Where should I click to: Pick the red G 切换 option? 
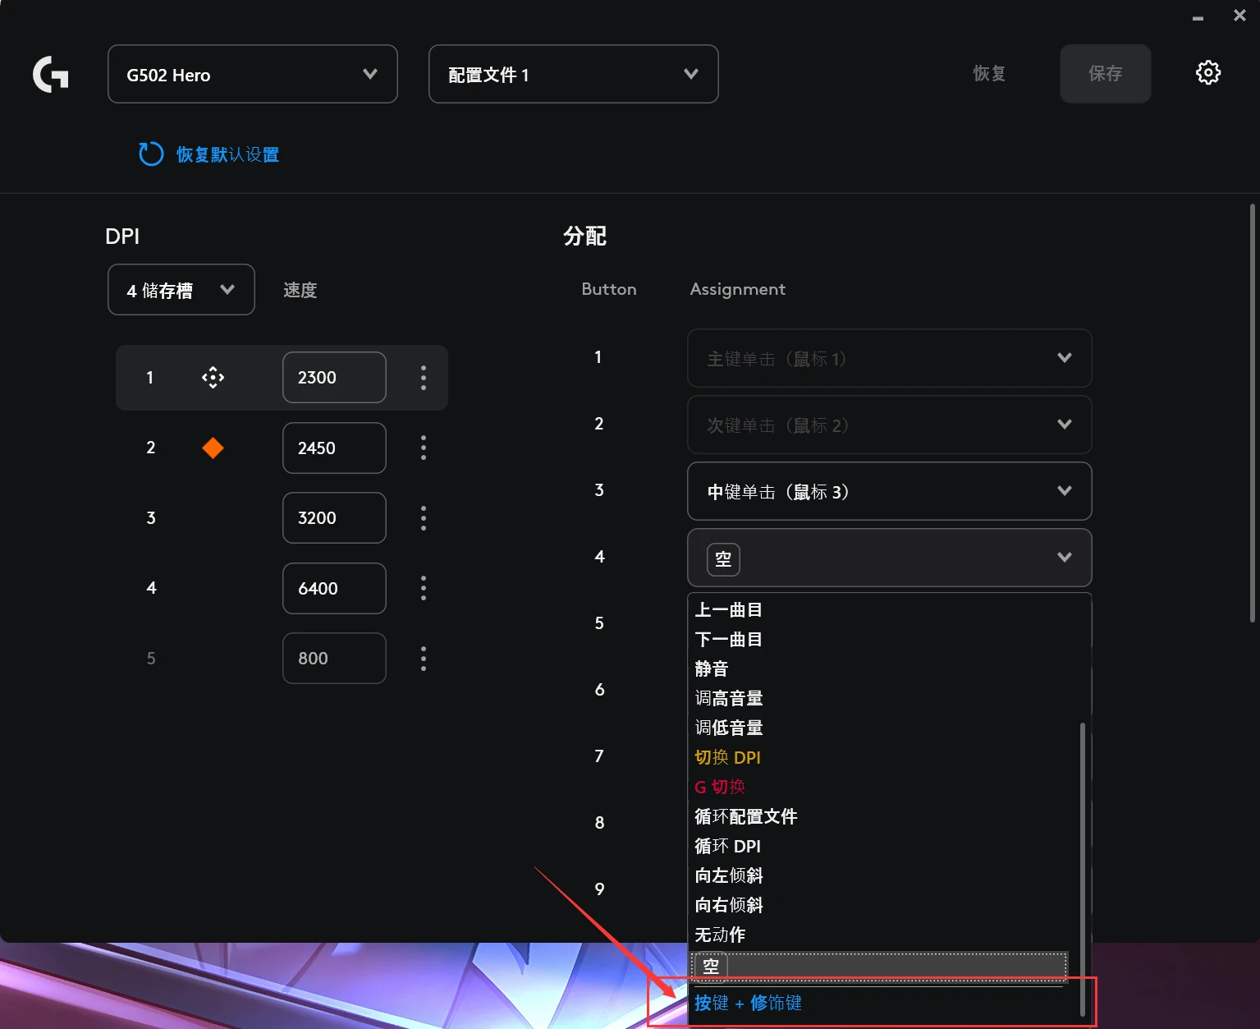[720, 787]
